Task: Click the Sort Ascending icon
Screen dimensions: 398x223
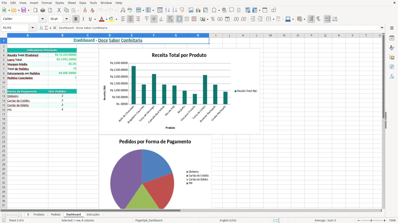Action: [167, 10]
